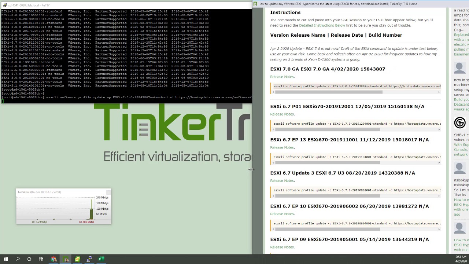Click first grey commenter avatar in sidebar

(460, 67)
